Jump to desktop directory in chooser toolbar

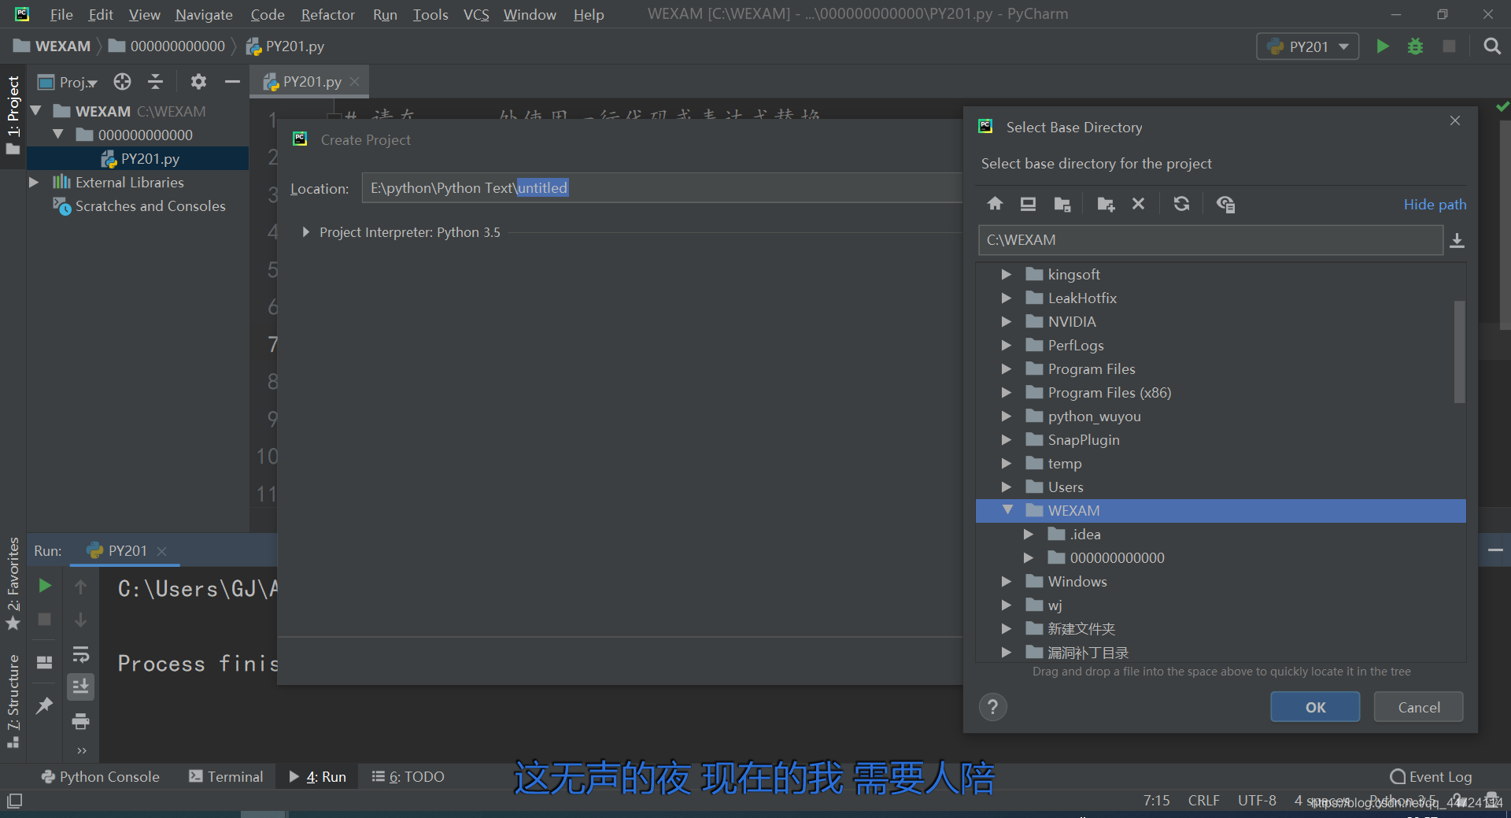point(1028,204)
